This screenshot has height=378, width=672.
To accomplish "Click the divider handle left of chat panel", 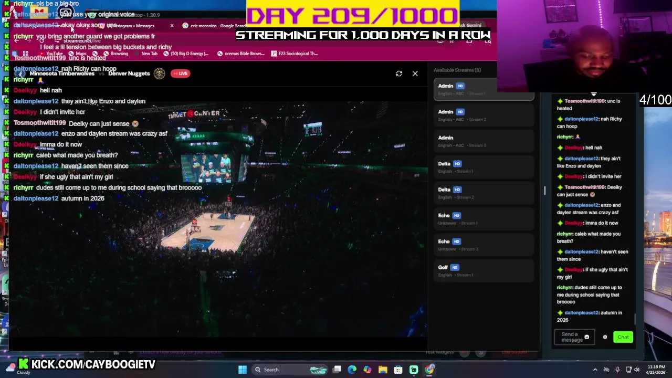I will pos(544,190).
